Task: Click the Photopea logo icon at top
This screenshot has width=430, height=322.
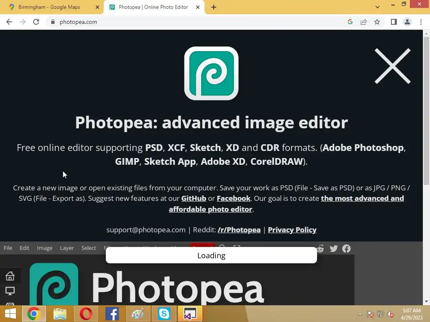Action: pyautogui.click(x=211, y=73)
